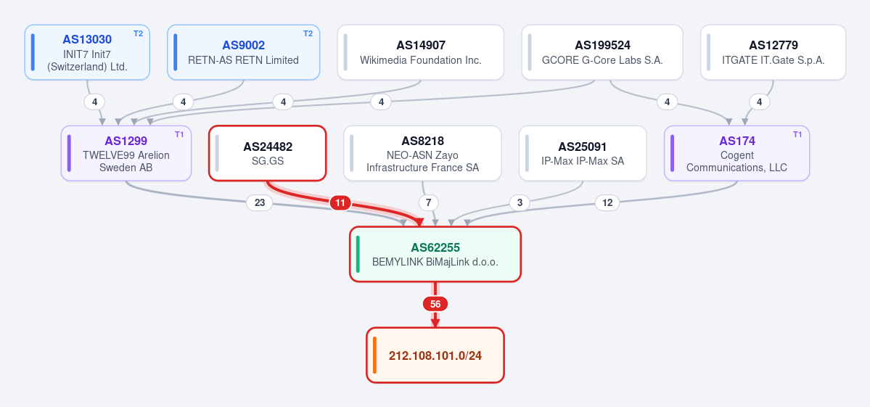The image size is (870, 407).
Task: Open the AS8218 NEO-ASN Zayo node
Action: 422,153
